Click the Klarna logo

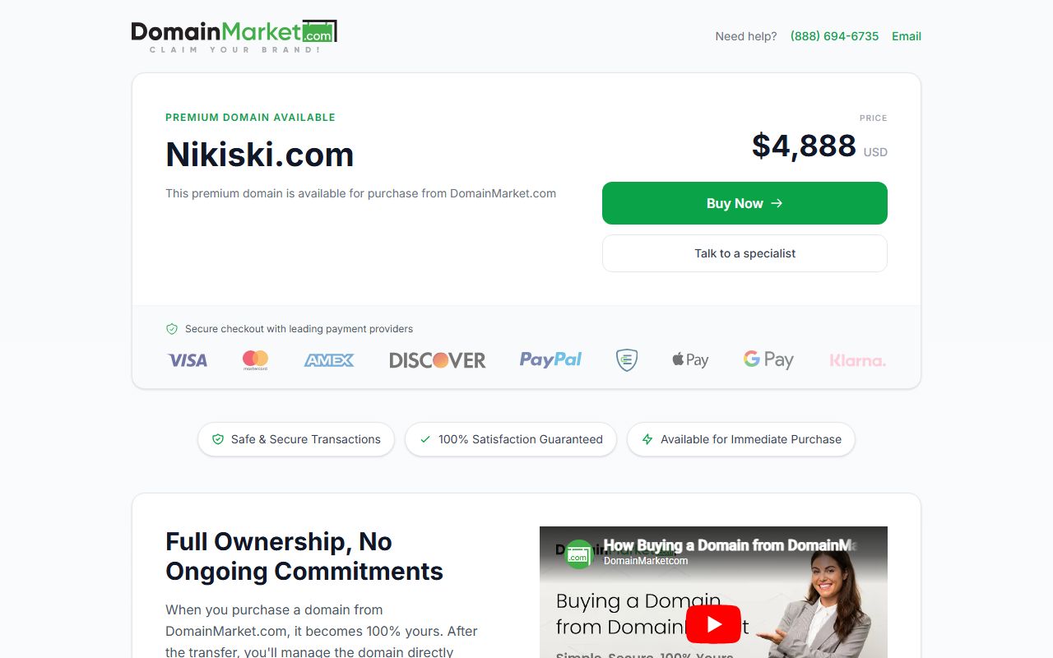858,360
